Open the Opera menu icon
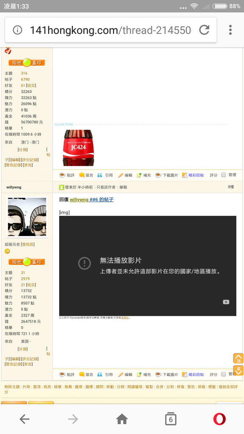This screenshot has height=434, width=244. (219, 419)
